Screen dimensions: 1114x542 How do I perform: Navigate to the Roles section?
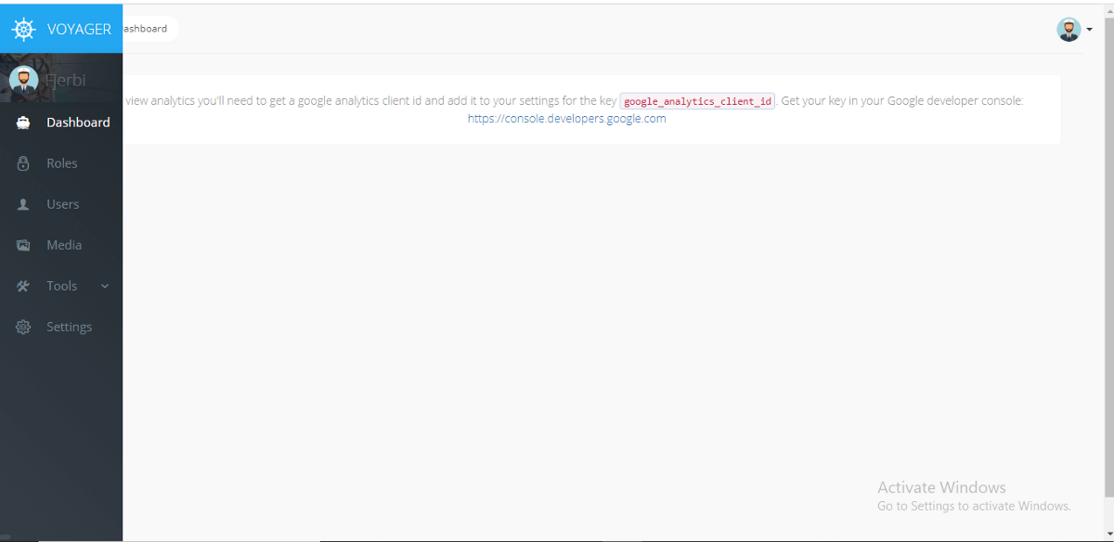tap(63, 162)
